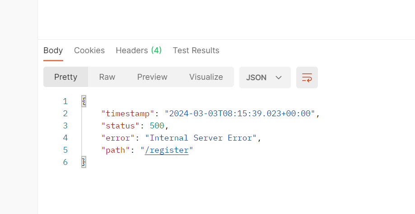The width and height of the screenshot is (415, 214).
Task: Click the "Internal Server Error" string
Action: (x=201, y=138)
